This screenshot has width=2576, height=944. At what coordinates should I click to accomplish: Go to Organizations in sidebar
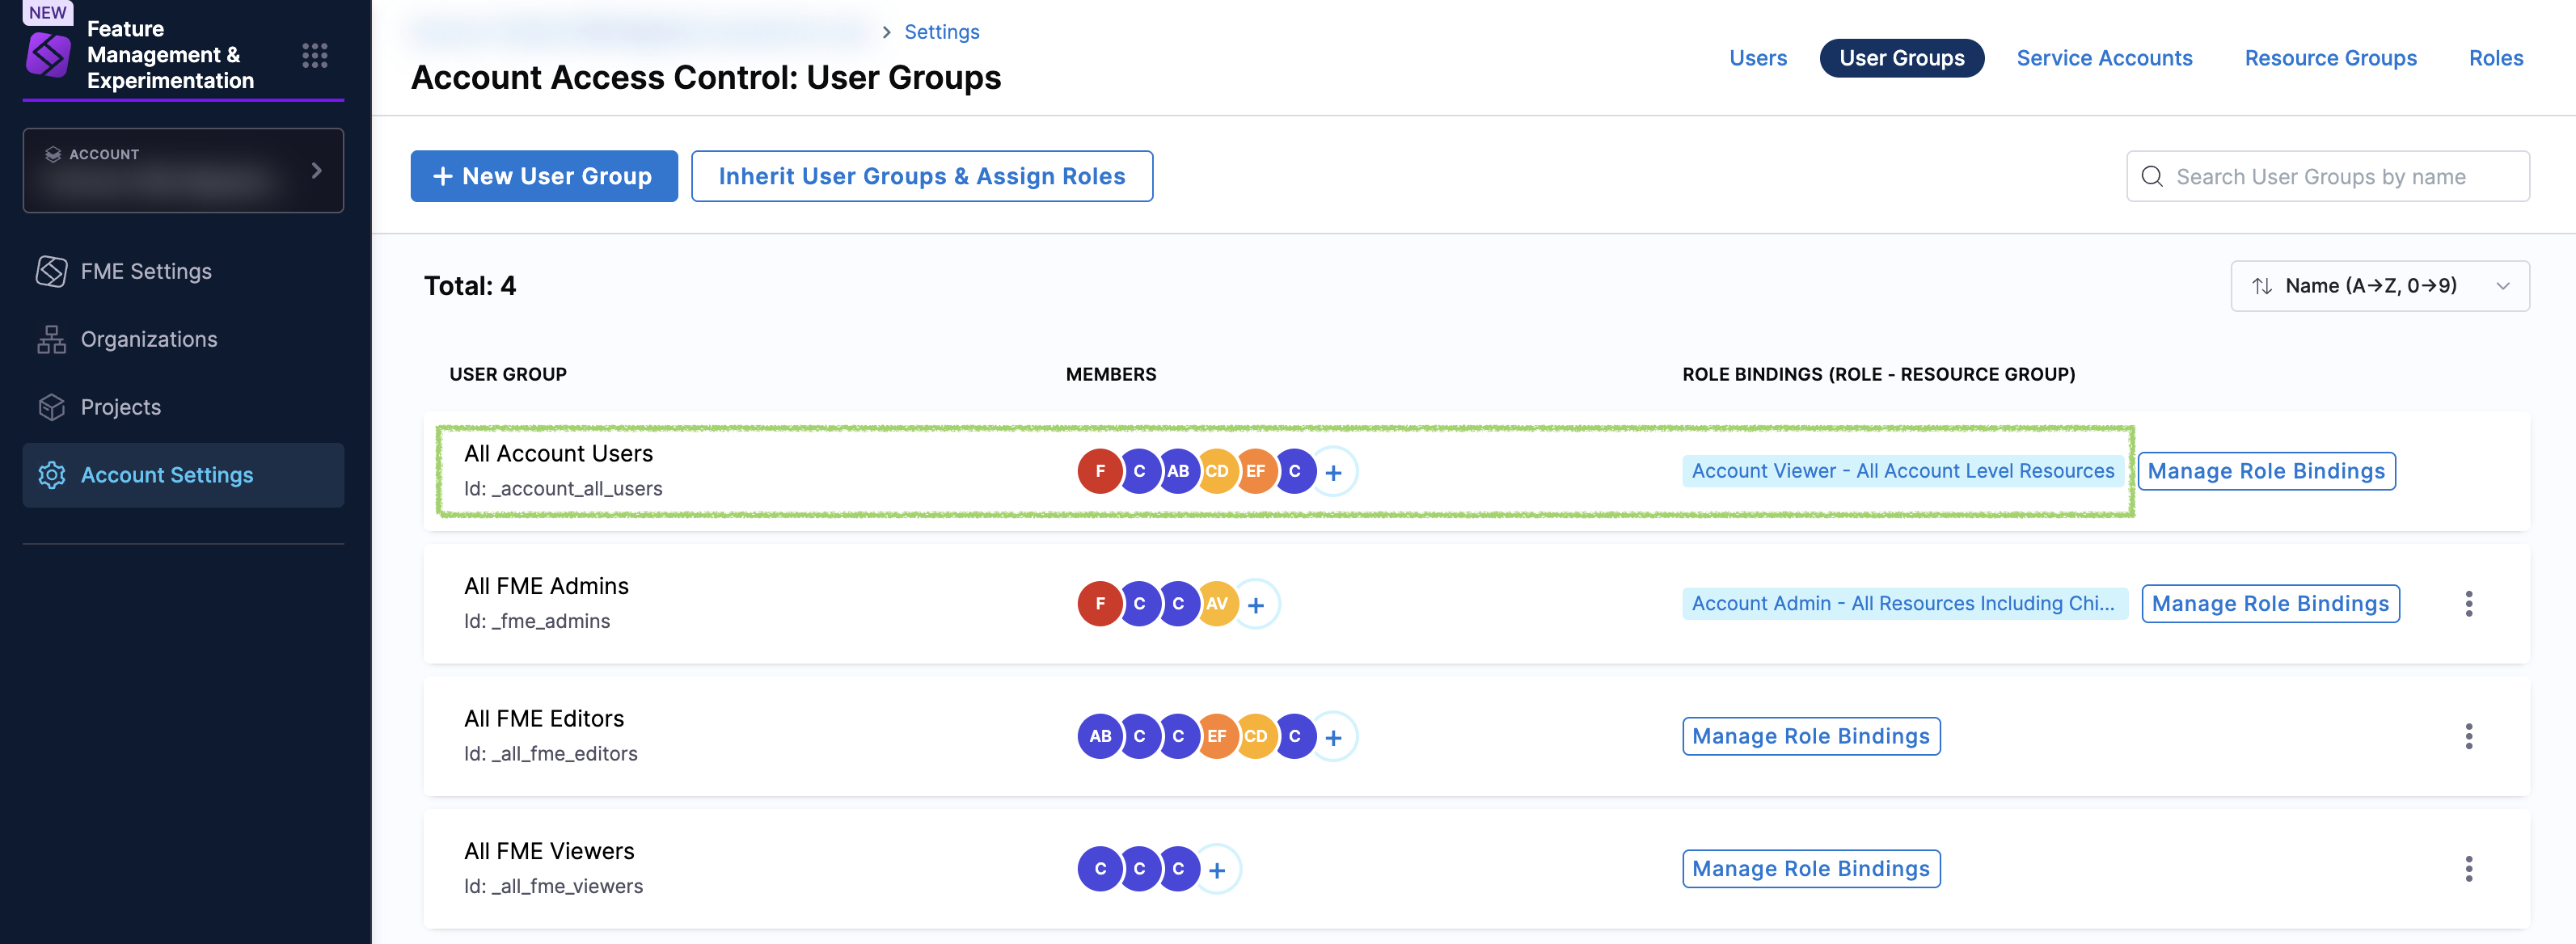coord(148,339)
